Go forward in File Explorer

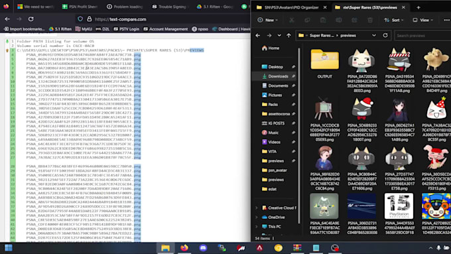[269, 35]
